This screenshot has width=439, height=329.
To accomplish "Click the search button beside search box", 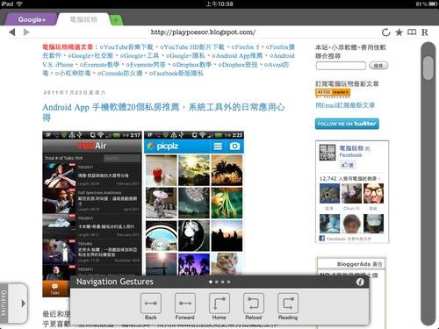I will click(378, 66).
